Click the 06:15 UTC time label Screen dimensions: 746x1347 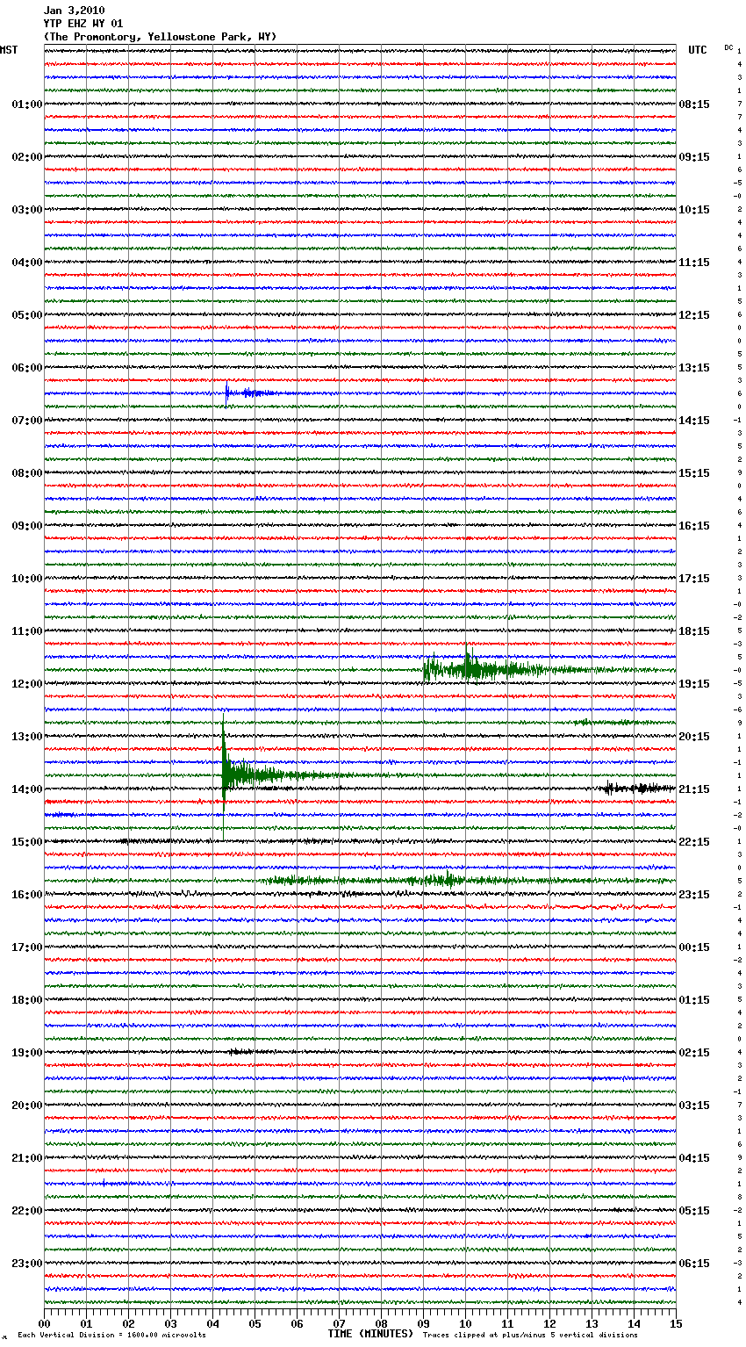[x=694, y=1264]
